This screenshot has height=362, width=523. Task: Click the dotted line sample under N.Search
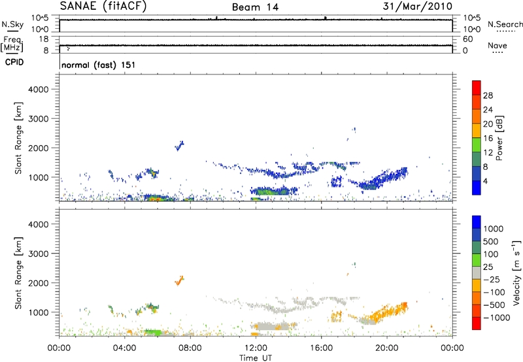(506, 31)
